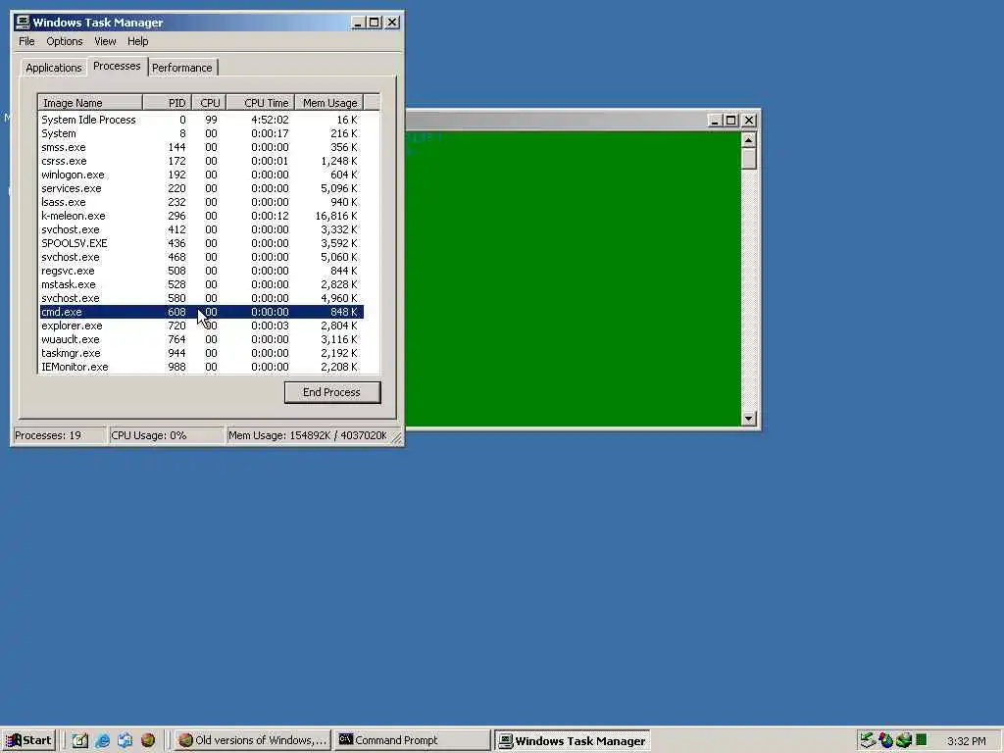Select mstask.exe process

(201, 284)
